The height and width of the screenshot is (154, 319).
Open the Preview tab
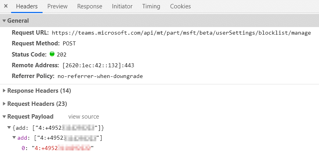(57, 6)
